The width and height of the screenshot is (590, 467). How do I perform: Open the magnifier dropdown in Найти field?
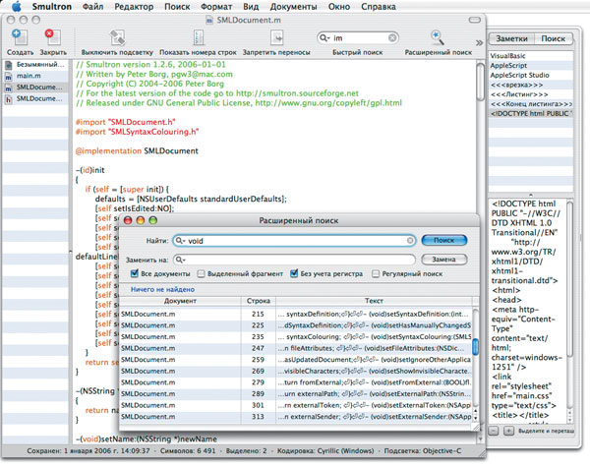click(x=181, y=240)
